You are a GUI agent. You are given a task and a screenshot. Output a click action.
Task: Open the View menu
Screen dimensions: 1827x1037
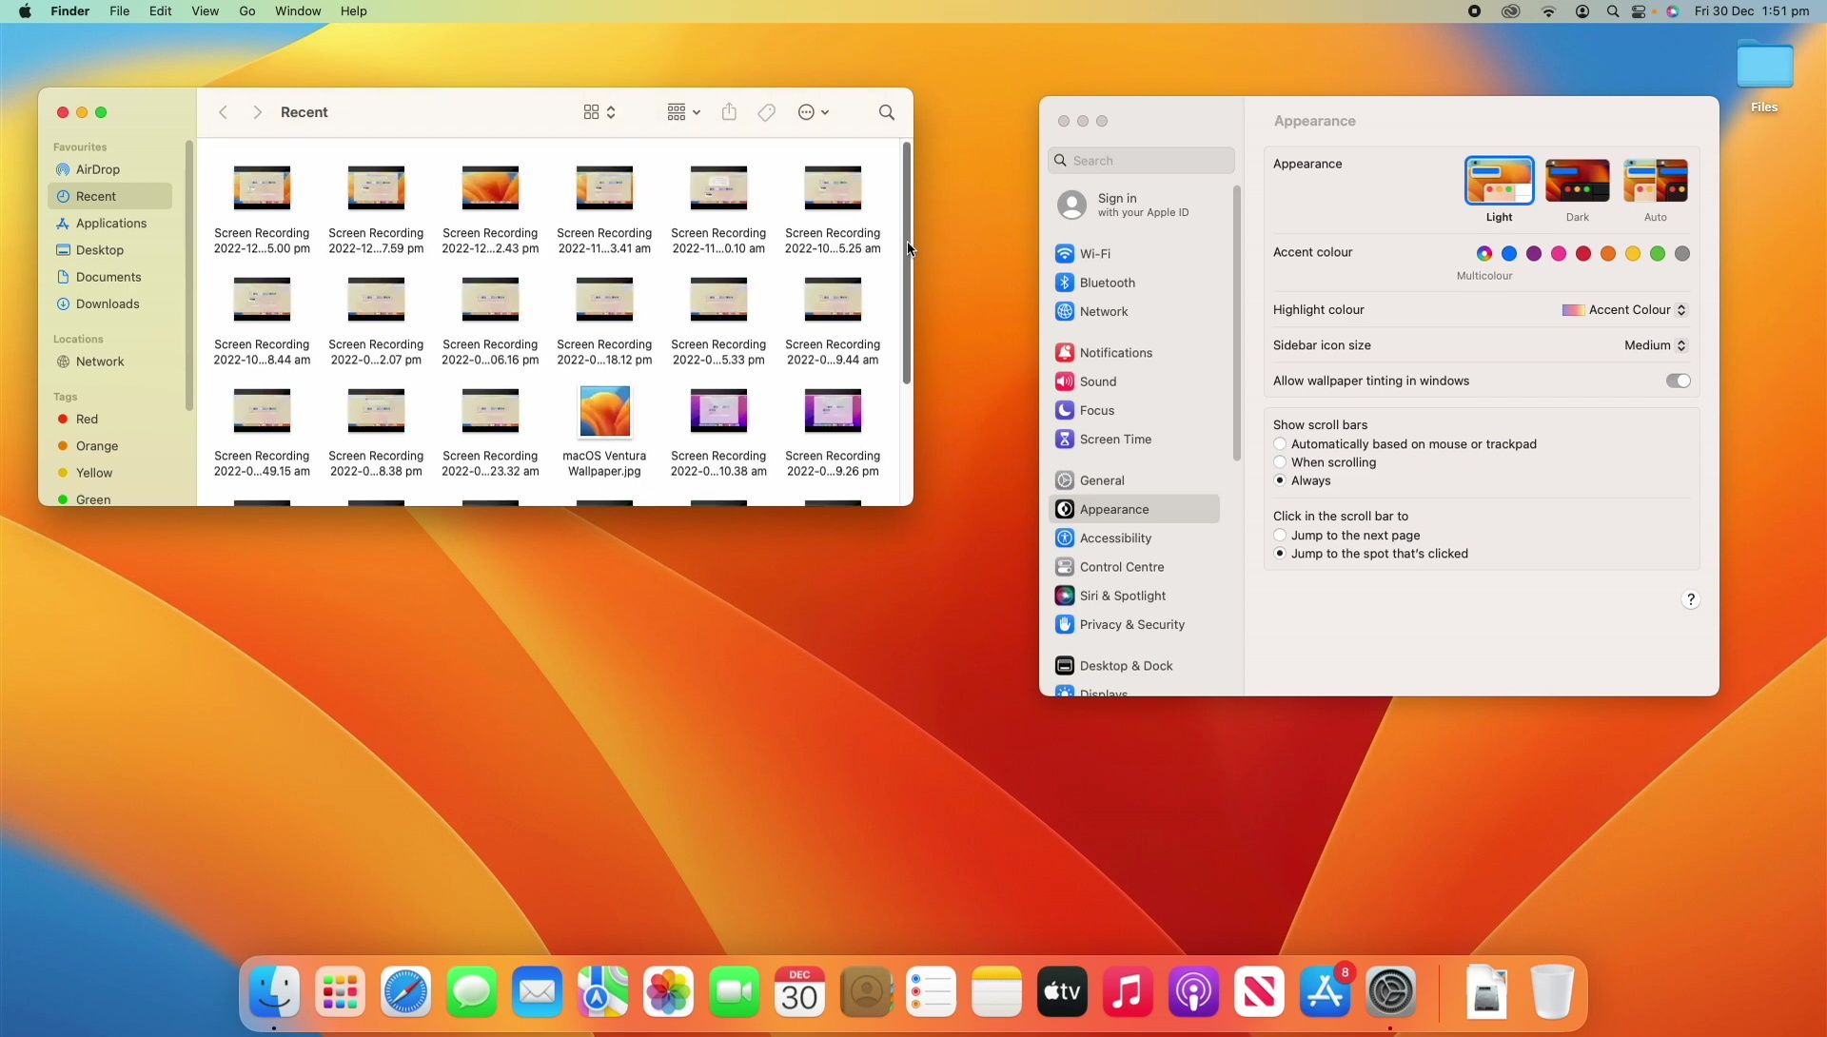(x=205, y=11)
